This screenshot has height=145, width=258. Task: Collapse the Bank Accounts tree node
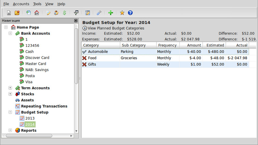coord(10,33)
